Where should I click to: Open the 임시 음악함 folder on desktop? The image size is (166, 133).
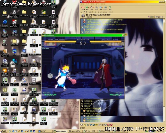pyautogui.click(x=24, y=23)
